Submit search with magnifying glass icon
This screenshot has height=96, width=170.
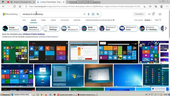click(x=98, y=14)
